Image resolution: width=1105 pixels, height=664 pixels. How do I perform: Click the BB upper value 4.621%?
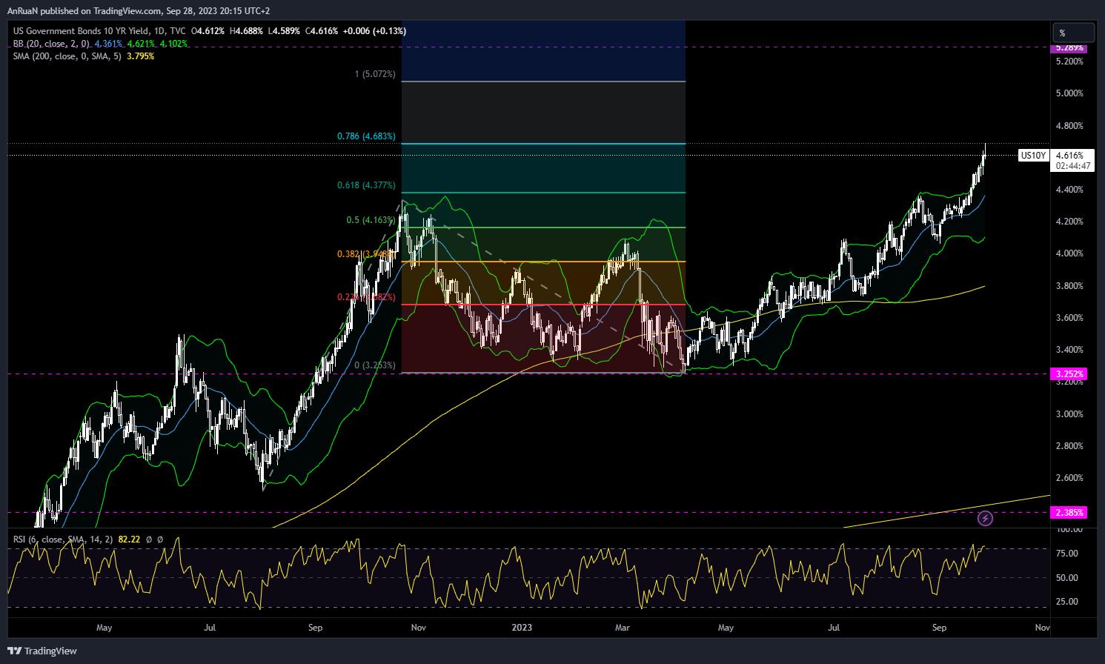point(141,44)
